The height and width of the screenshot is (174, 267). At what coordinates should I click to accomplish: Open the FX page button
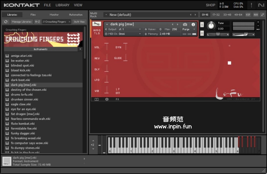[x=117, y=99]
